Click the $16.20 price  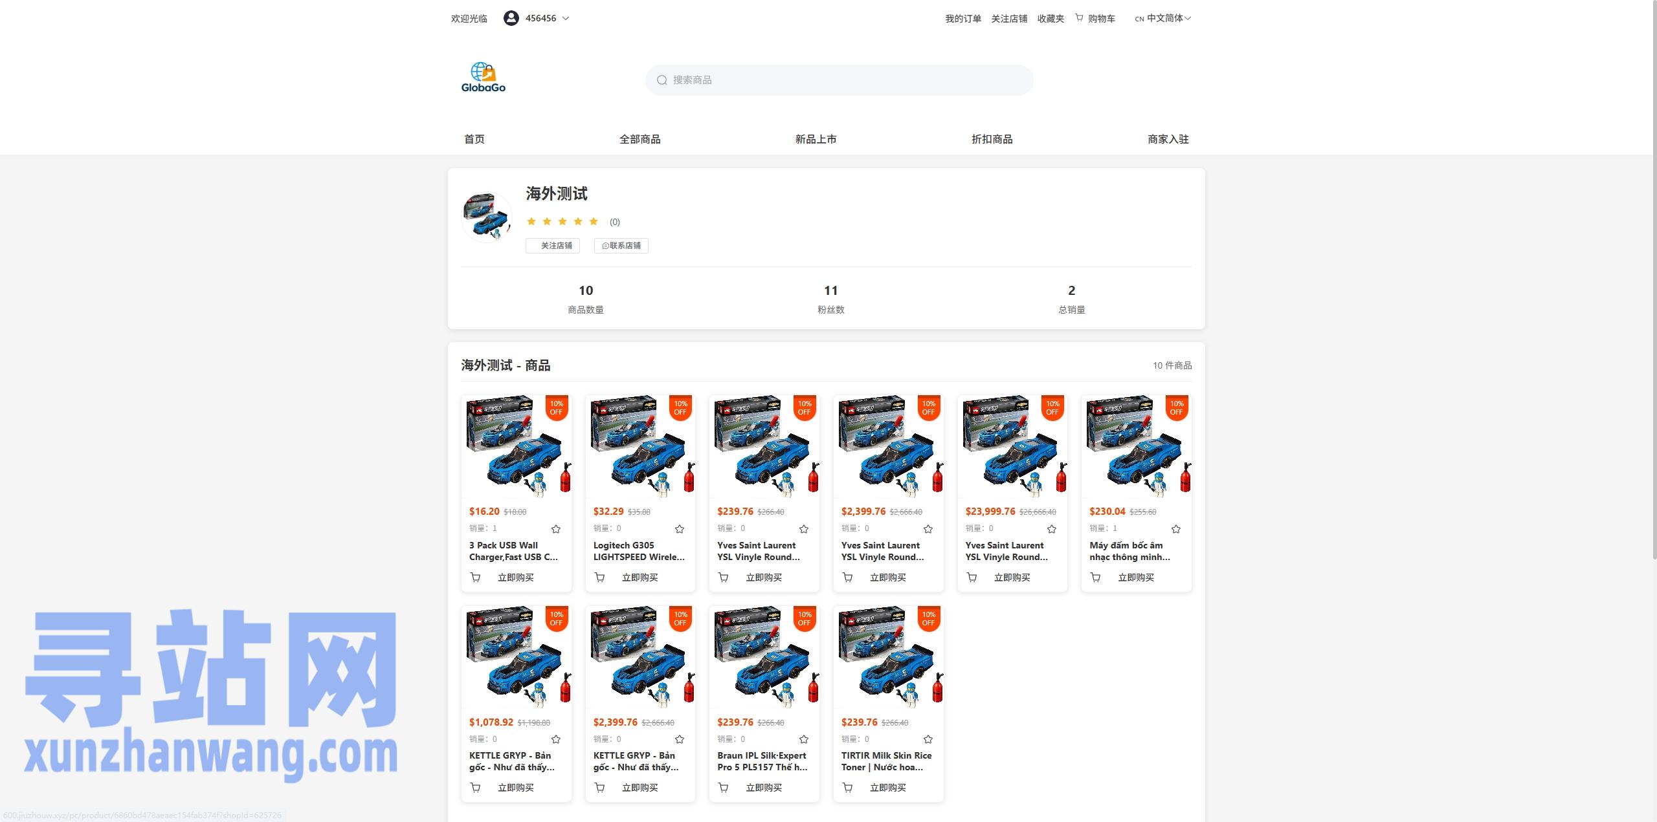484,511
